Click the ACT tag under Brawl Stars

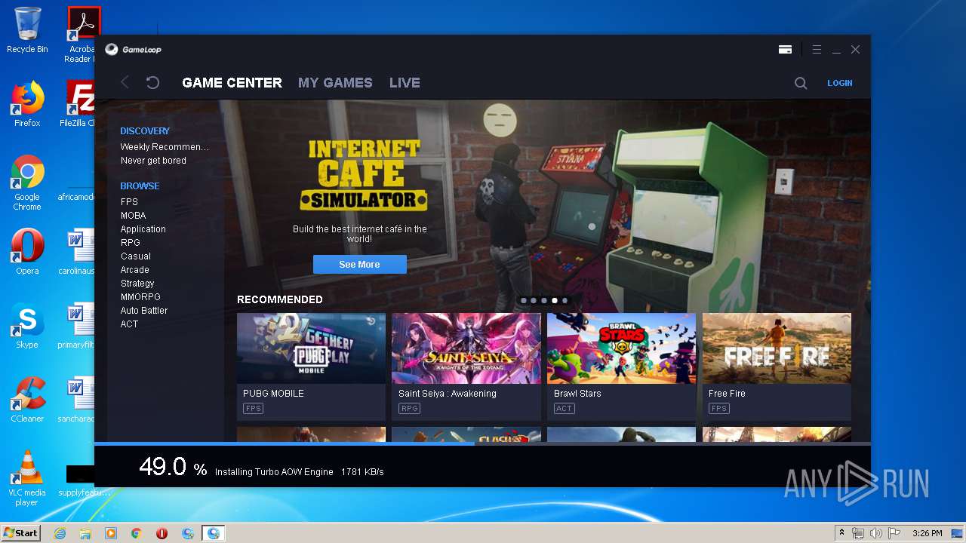coord(564,409)
